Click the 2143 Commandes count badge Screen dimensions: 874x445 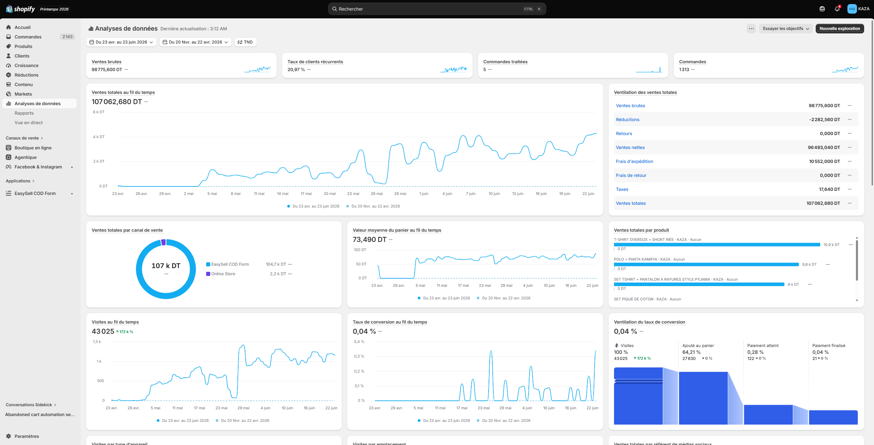tap(67, 37)
